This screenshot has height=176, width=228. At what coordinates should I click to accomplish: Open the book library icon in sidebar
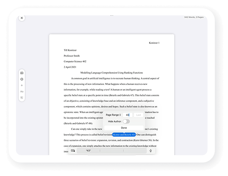[x=22, y=73]
